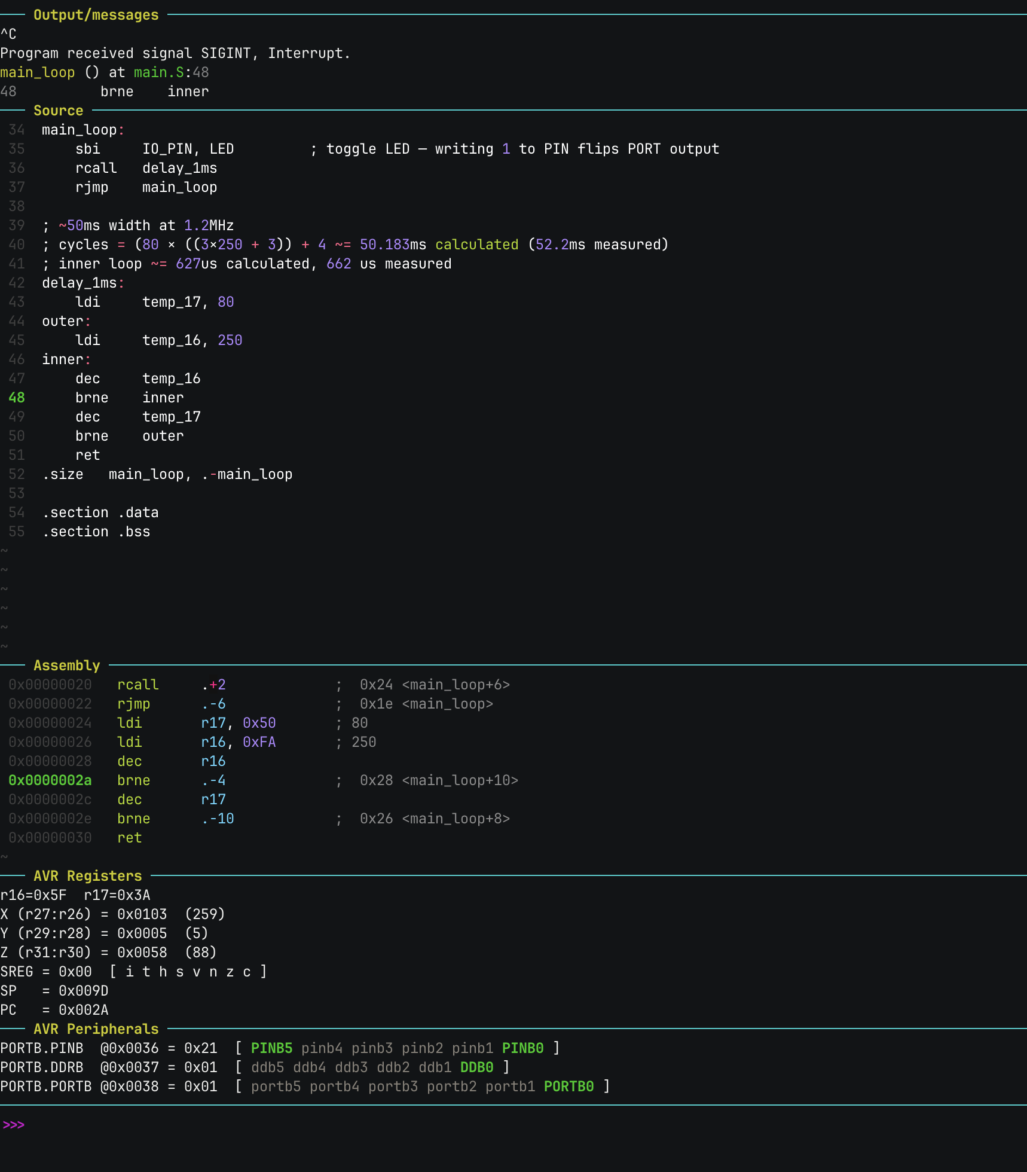Screen dimensions: 1027x1172
Task: Click highlighted 'PORTB0' bit flag
Action: click(569, 1086)
